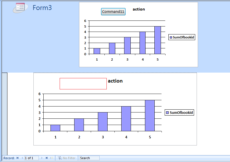Select the 'action' title in lower chart
This screenshot has height=162, width=230.
(115, 81)
